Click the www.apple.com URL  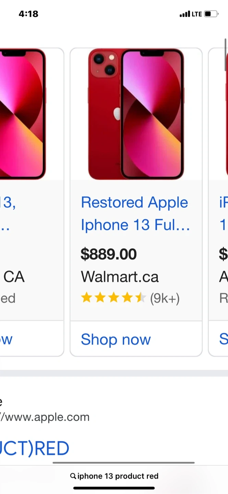[x=45, y=417]
